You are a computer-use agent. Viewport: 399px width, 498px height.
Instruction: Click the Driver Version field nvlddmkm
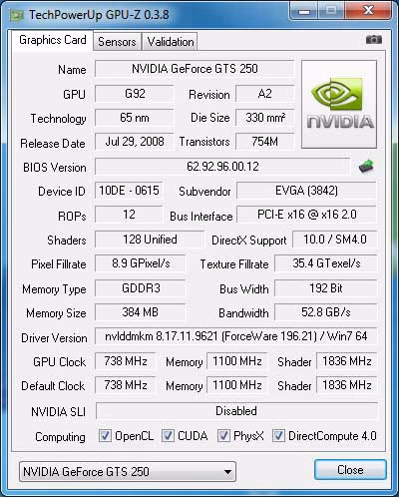(x=236, y=336)
